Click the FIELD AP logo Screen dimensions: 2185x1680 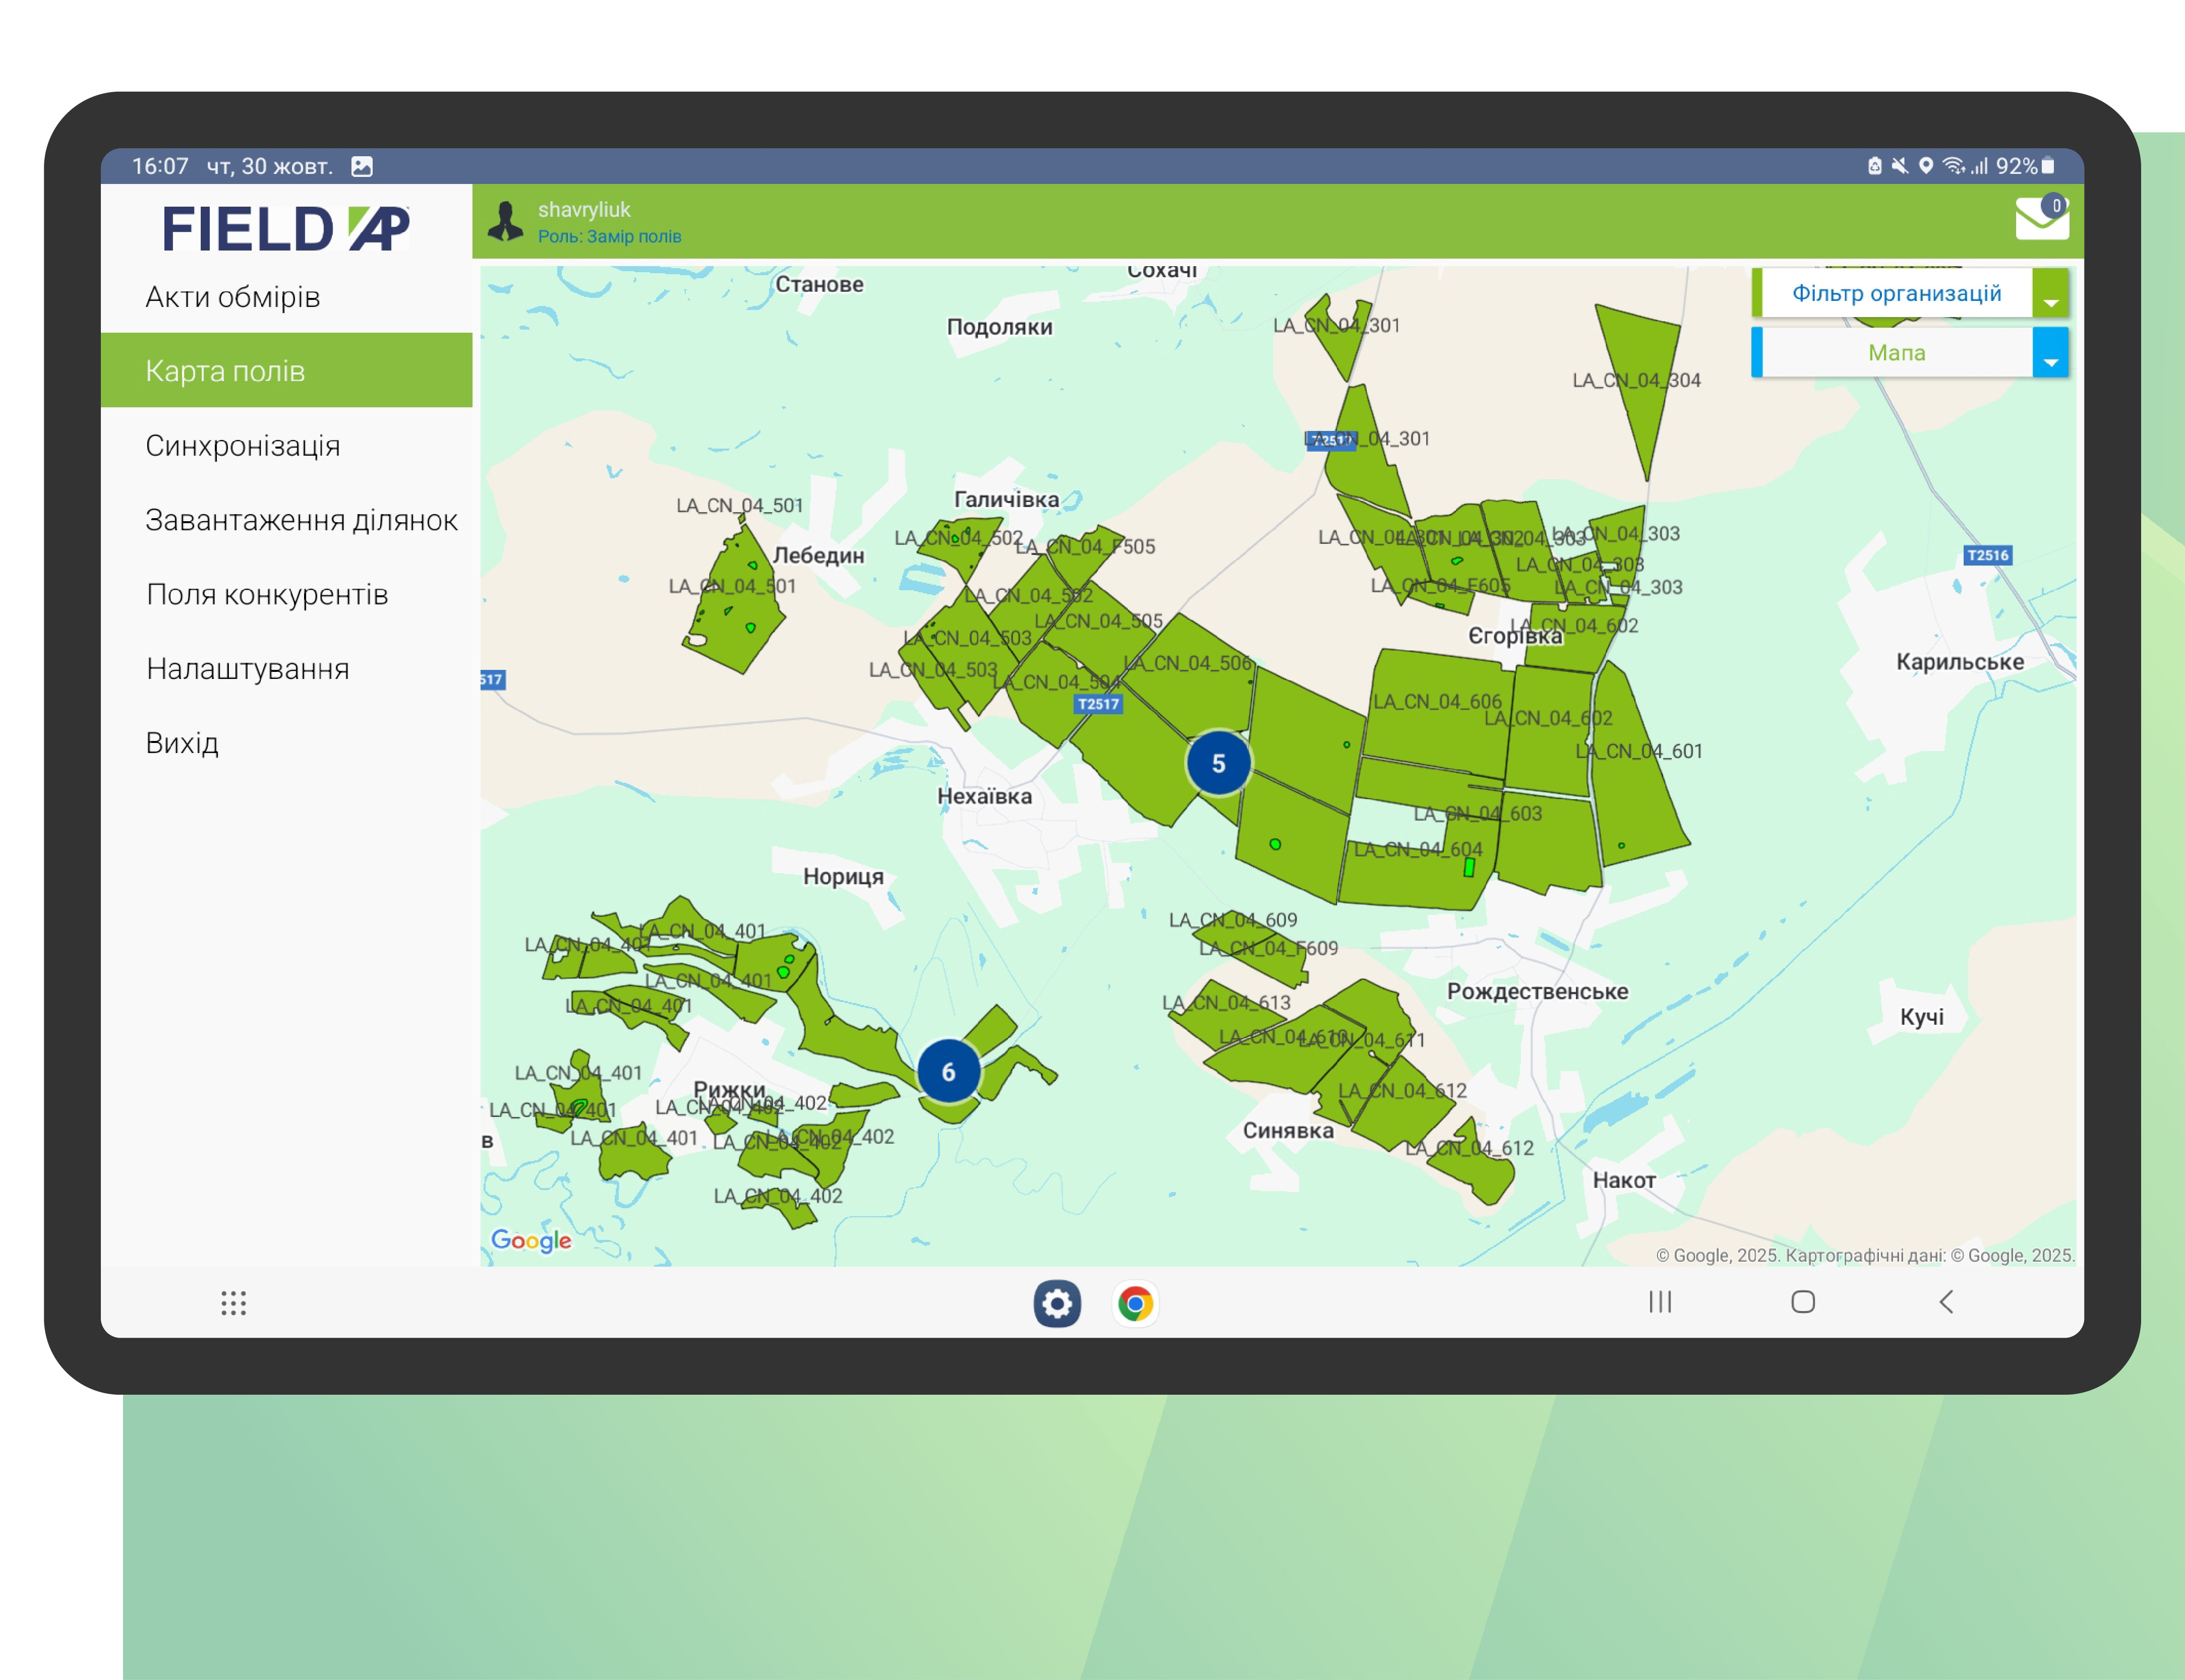click(x=286, y=229)
